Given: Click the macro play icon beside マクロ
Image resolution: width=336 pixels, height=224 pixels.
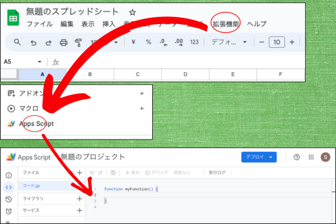Looking at the screenshot, I should tap(11, 109).
